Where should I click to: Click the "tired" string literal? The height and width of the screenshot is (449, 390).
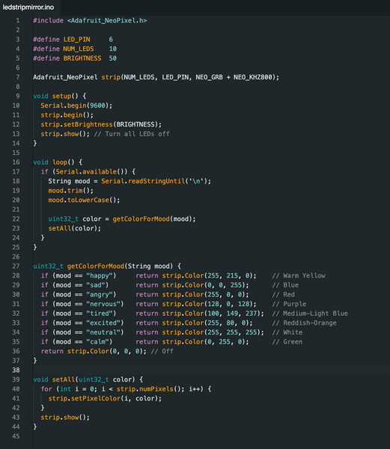(100, 314)
